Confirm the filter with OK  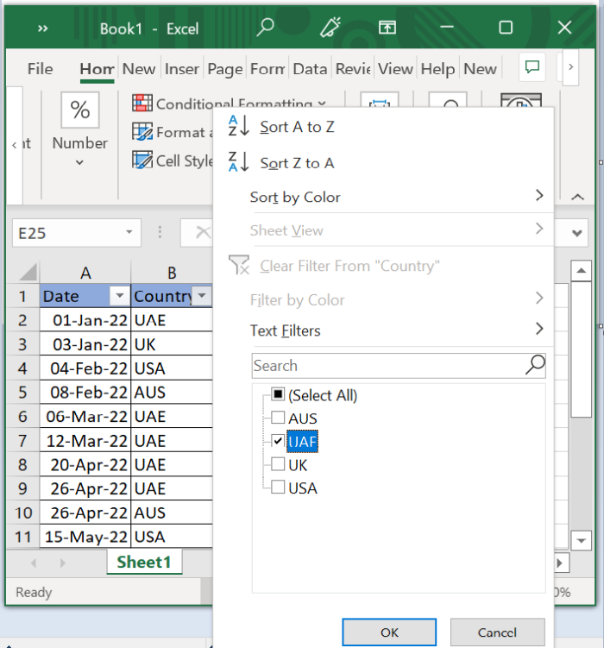387,632
